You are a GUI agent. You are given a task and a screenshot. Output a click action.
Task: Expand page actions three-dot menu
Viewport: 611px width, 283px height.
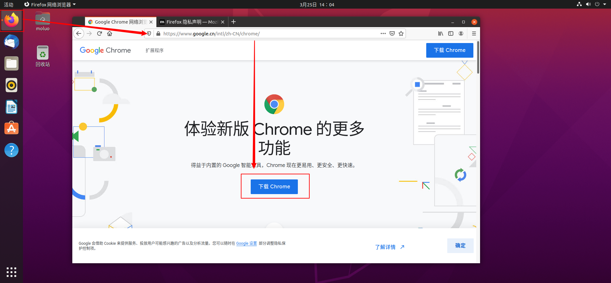pos(383,33)
